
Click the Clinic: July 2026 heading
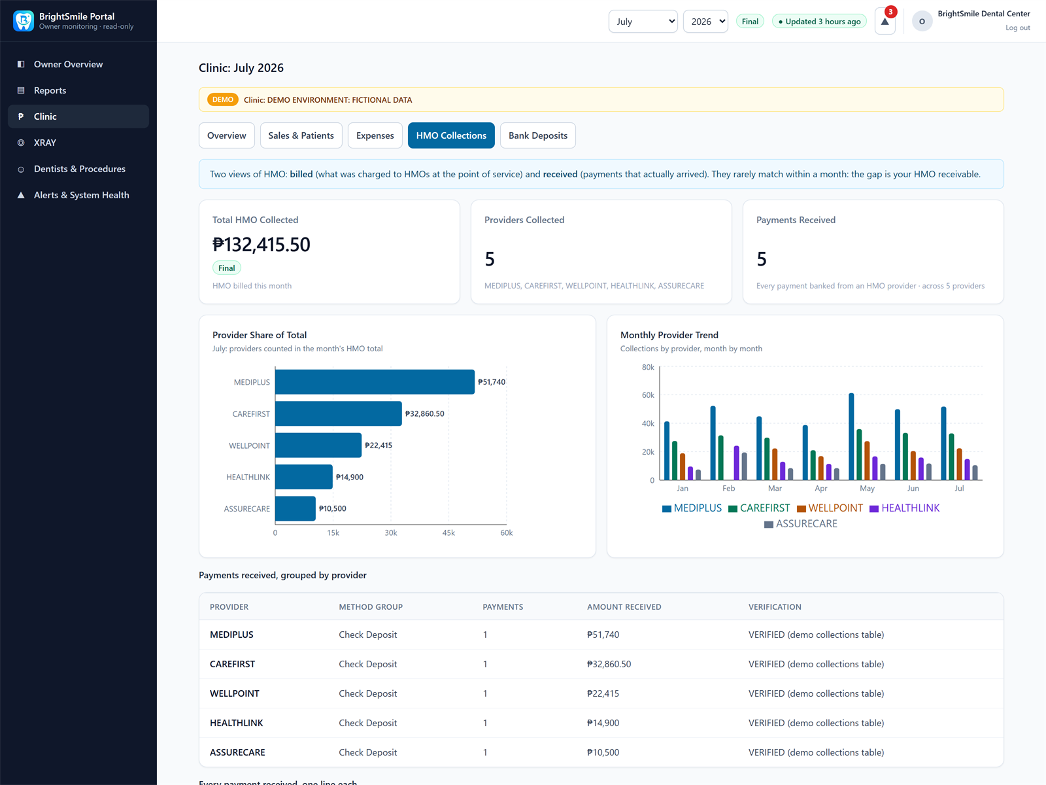point(241,68)
